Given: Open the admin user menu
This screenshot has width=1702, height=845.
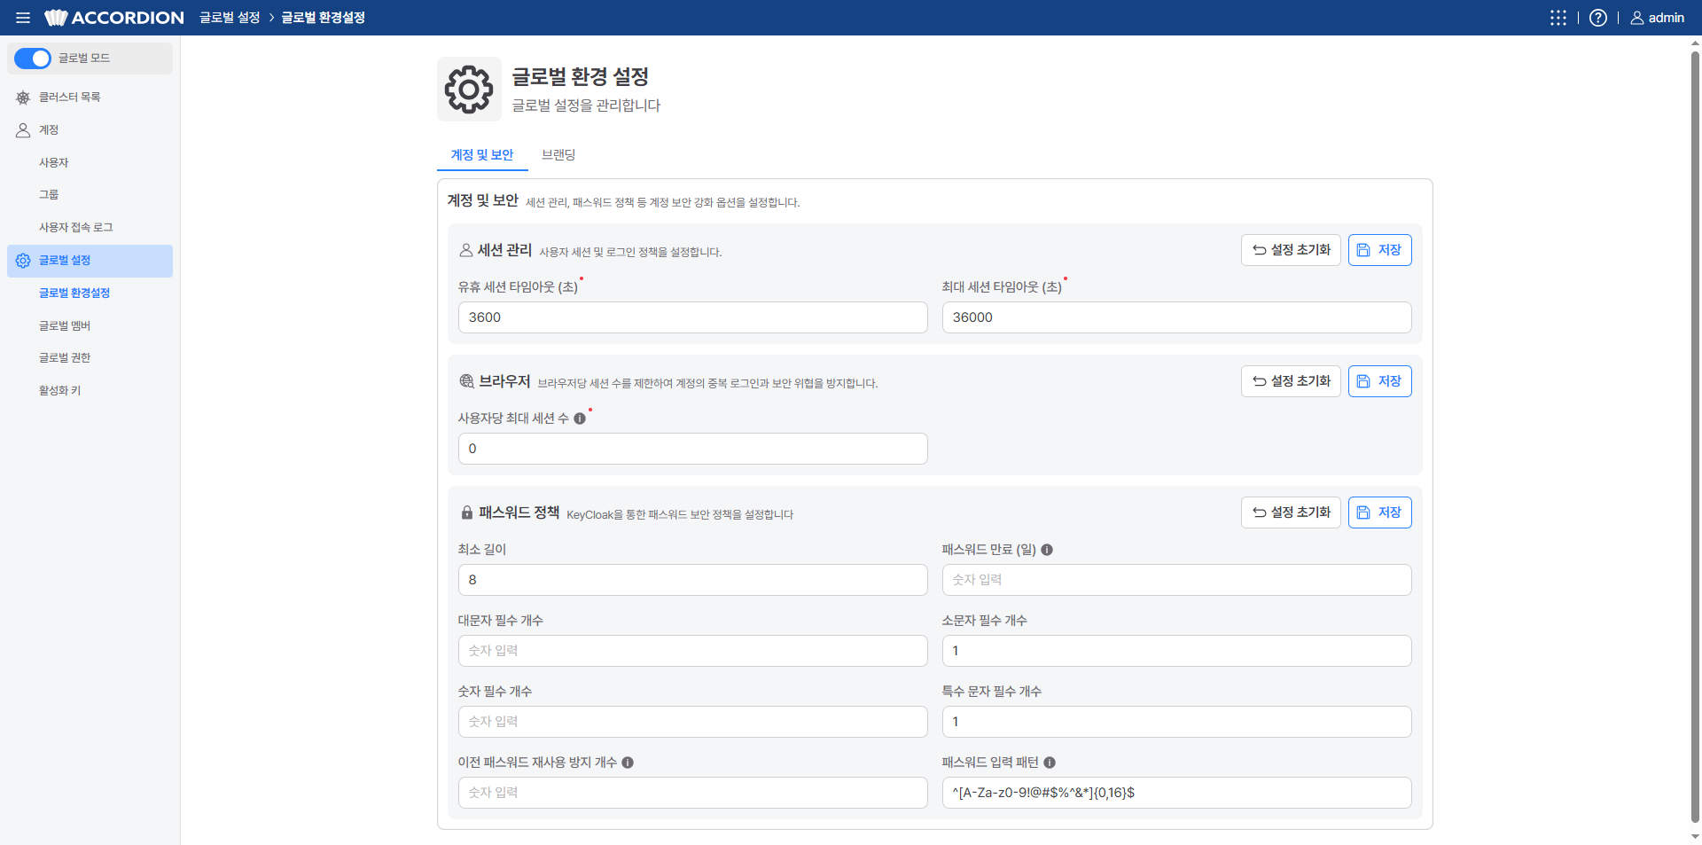Looking at the screenshot, I should pyautogui.click(x=1657, y=18).
